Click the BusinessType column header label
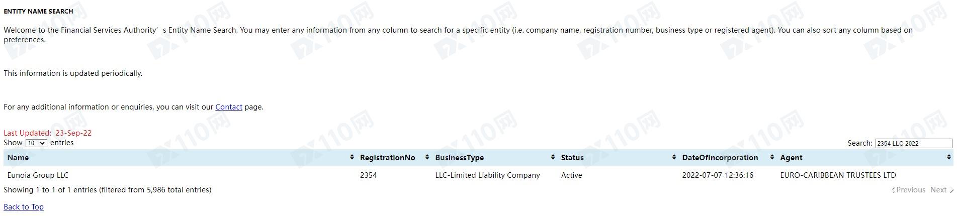Viewport: 957px width, 216px height. tap(459, 158)
